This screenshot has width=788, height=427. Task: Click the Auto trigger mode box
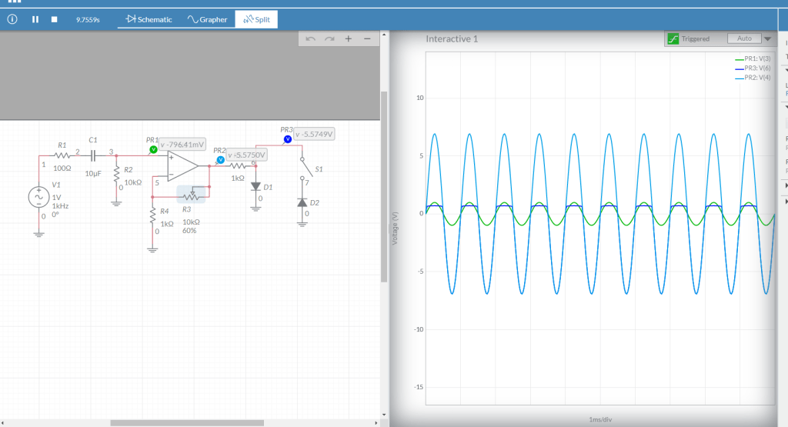743,38
